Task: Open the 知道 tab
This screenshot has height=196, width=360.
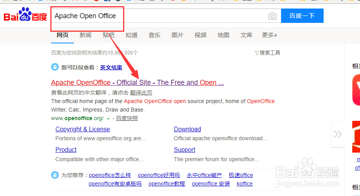Action: [131, 35]
